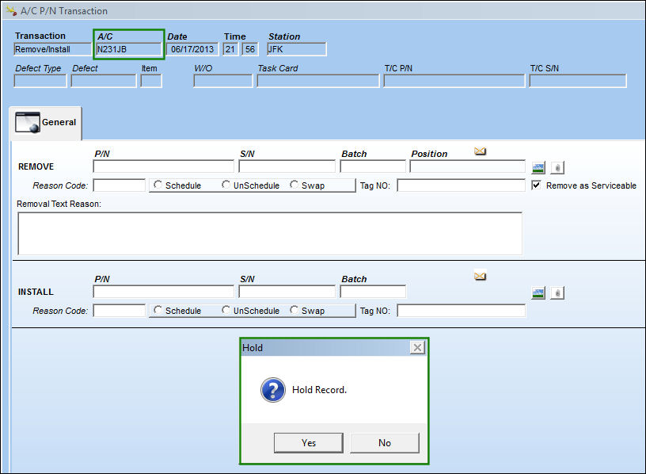Viewport: 646px width, 474px height.
Task: Decline Hold Record with No
Action: (x=385, y=442)
